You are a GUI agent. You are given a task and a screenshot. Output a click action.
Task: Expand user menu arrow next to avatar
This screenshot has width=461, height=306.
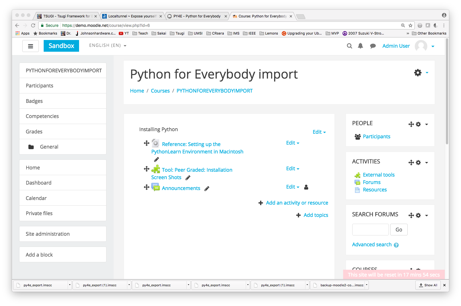(433, 46)
